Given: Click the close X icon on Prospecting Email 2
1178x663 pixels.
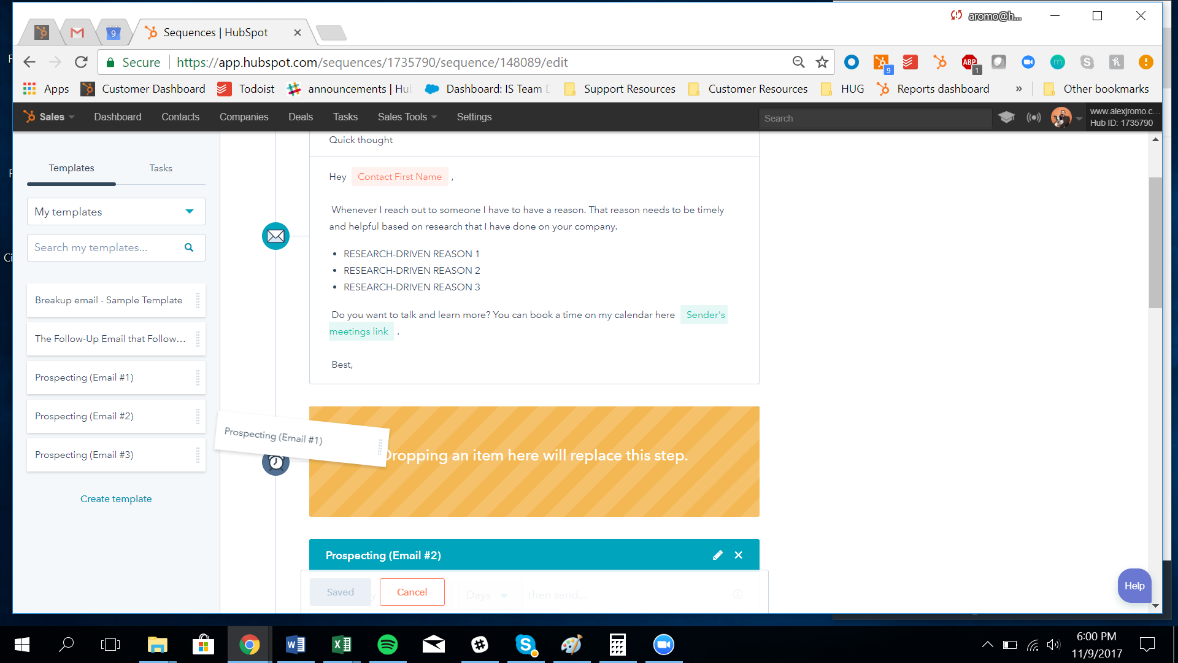Looking at the screenshot, I should pos(738,556).
